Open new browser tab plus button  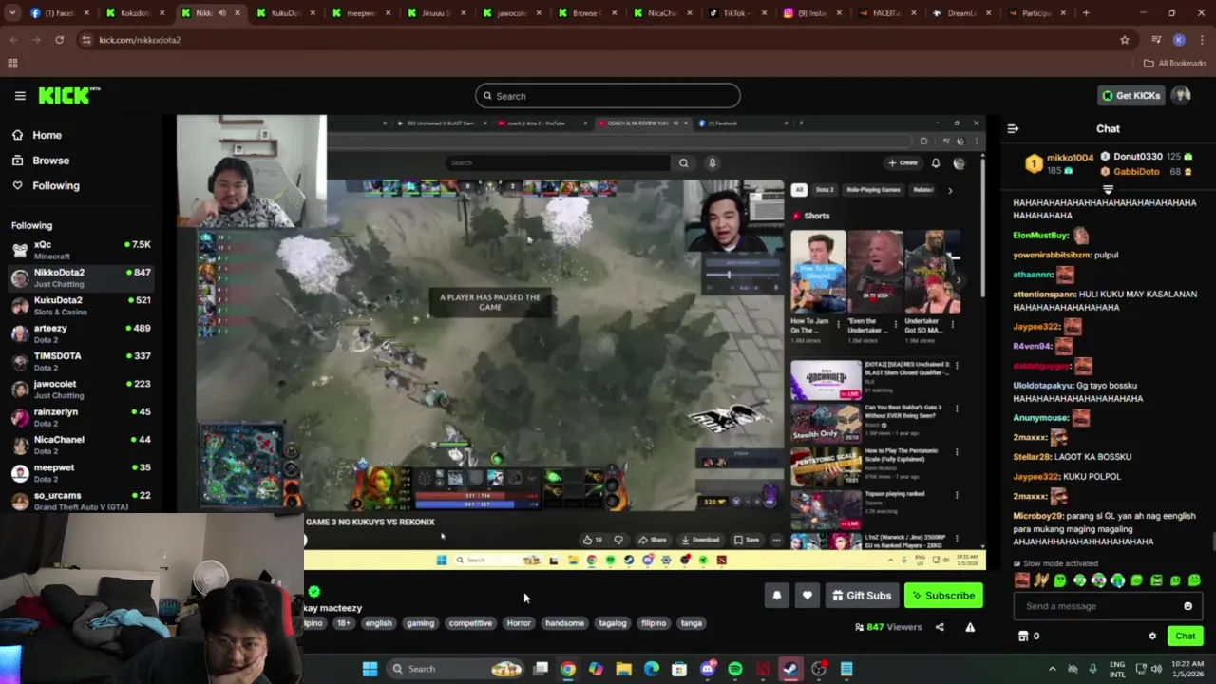1086,13
